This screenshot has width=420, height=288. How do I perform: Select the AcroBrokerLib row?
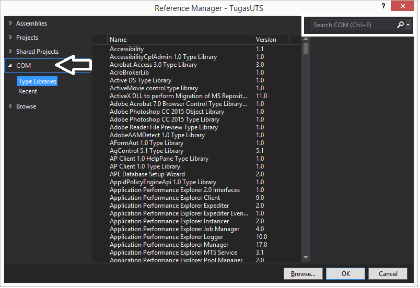click(197, 73)
